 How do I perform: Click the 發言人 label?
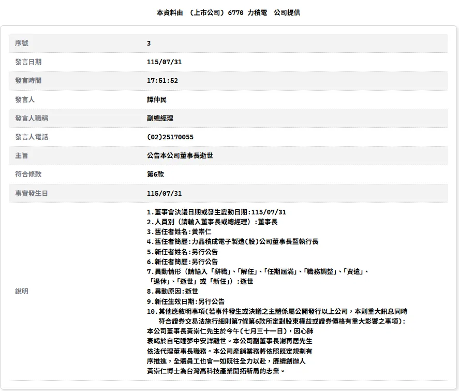[25, 99]
